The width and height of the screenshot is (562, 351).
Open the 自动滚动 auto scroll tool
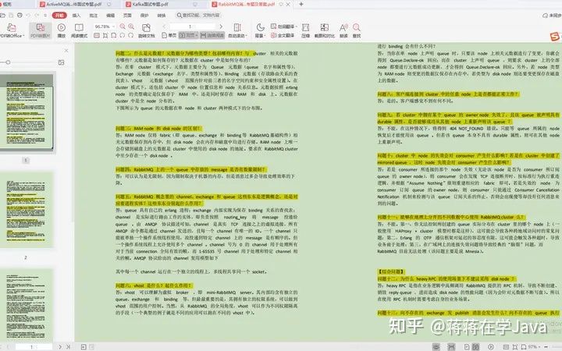click(237, 30)
